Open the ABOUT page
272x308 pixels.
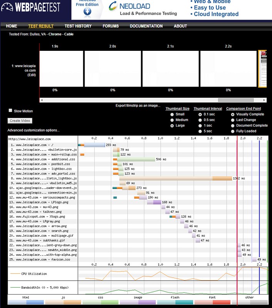click(180, 26)
